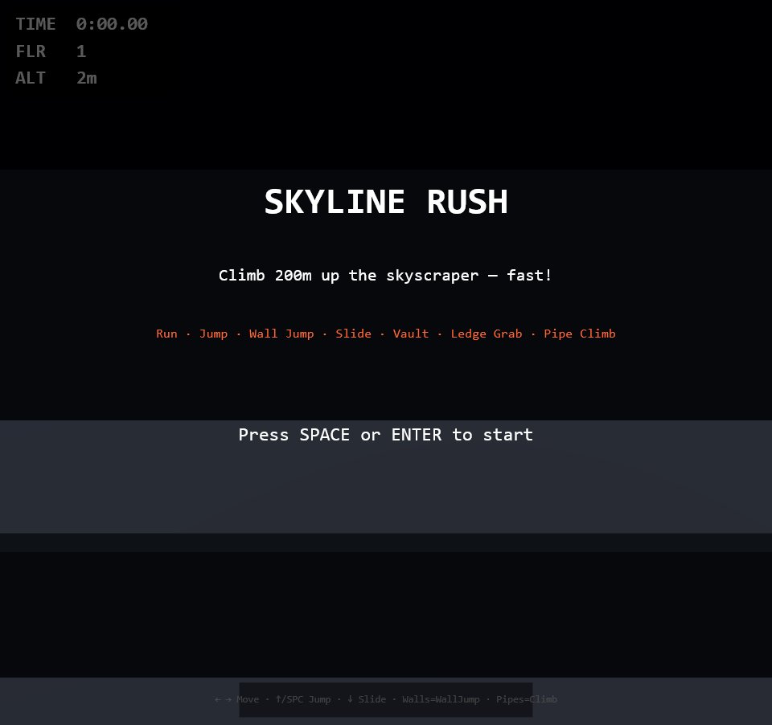
Task: Select the 'Climb 200m up the skyscraper' subtitle
Action: (385, 276)
